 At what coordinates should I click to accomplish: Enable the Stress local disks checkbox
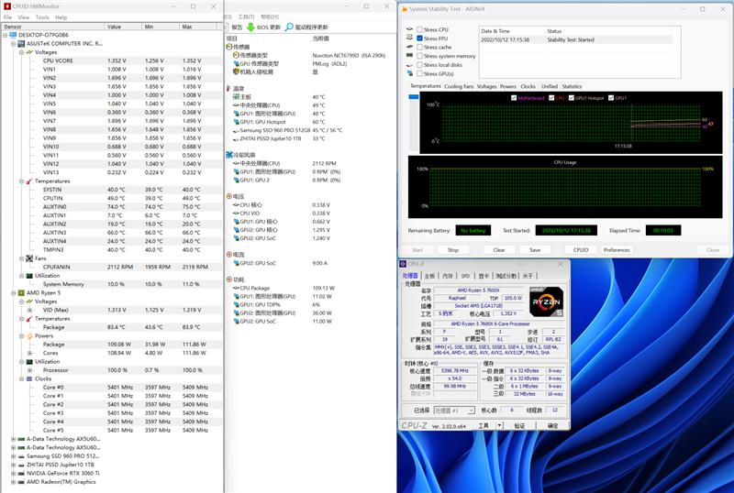click(x=419, y=64)
